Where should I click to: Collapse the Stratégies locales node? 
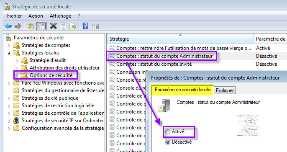(x=9, y=53)
